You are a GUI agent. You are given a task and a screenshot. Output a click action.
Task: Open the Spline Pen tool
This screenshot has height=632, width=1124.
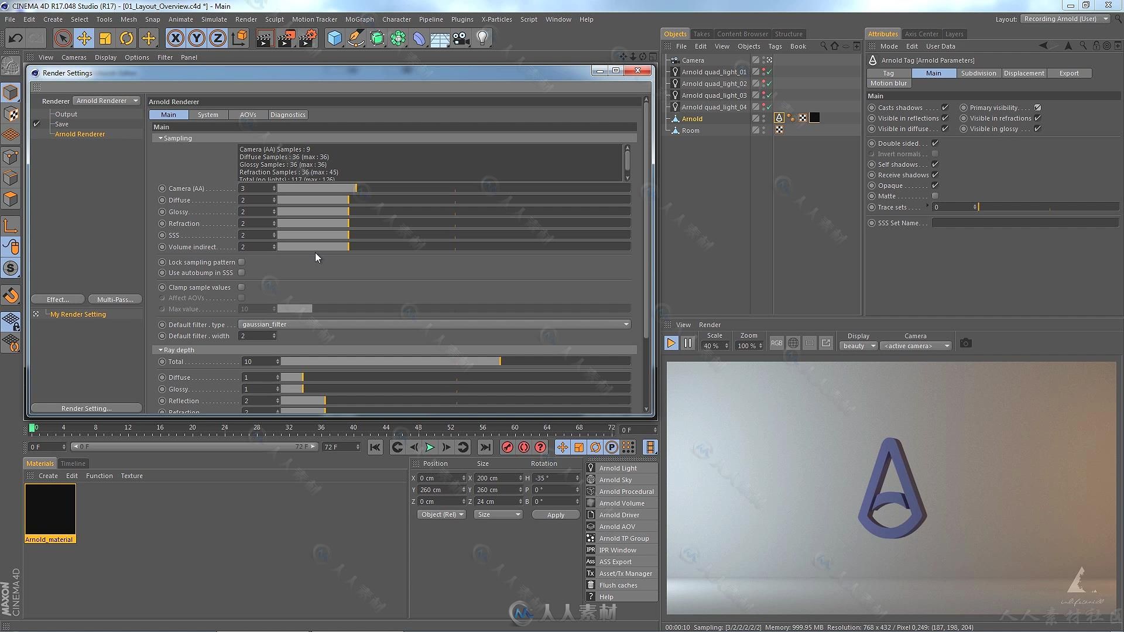click(x=355, y=39)
